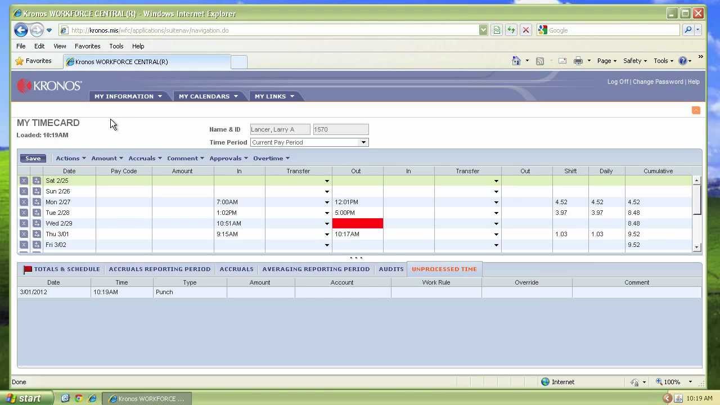Viewport: 720px width, 405px height.
Task: Launch Chrome from the quick launch bar
Action: (79, 398)
